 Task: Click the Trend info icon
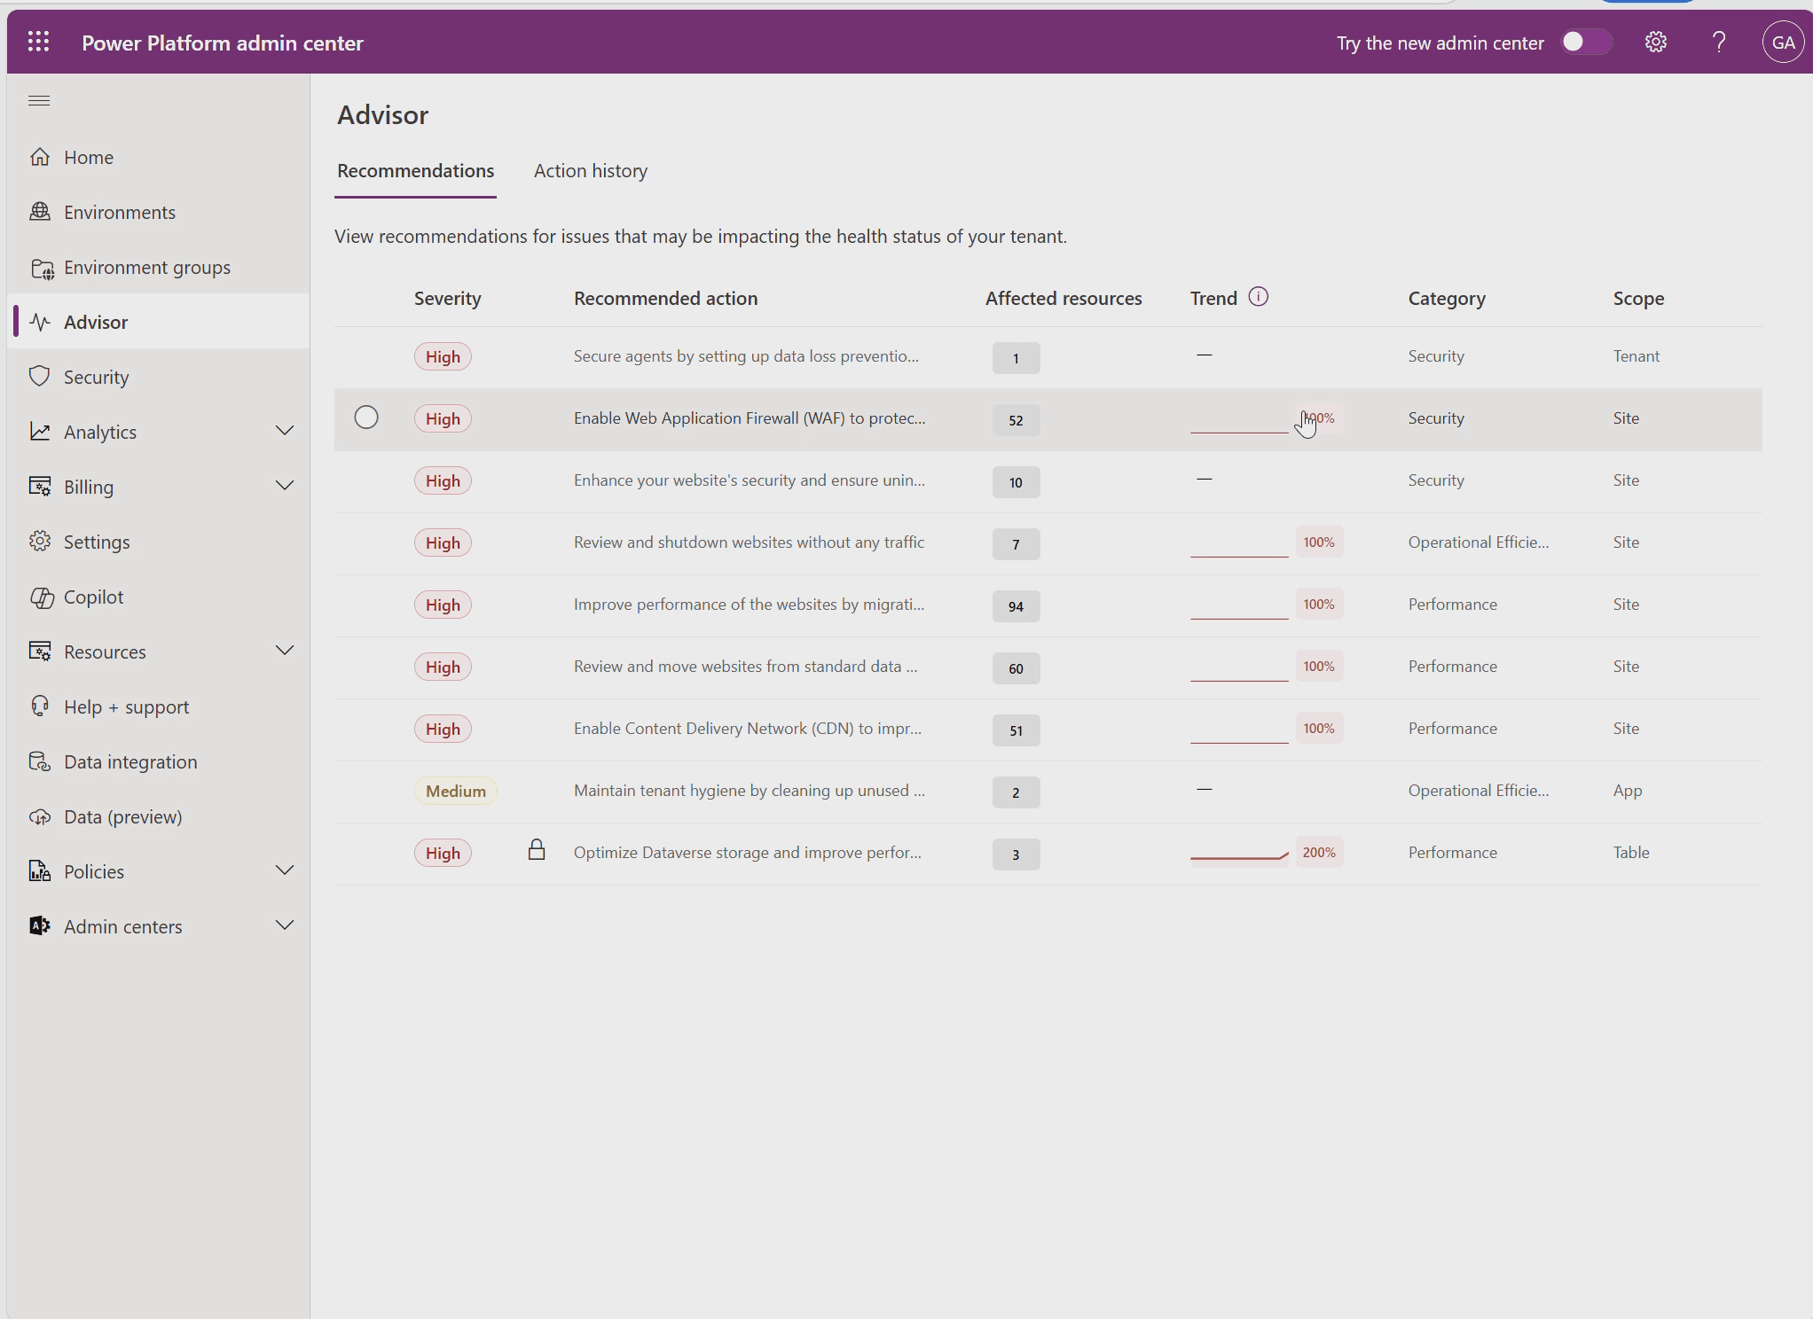tap(1258, 297)
